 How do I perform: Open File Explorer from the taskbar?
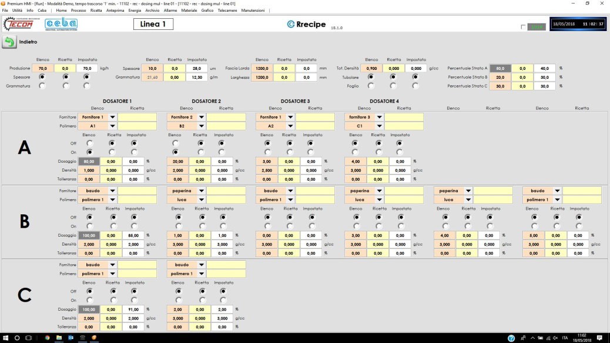tap(59, 338)
